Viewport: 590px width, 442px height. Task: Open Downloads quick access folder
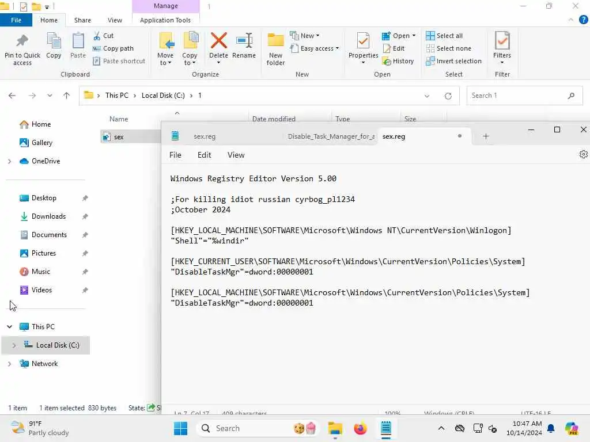tap(48, 216)
